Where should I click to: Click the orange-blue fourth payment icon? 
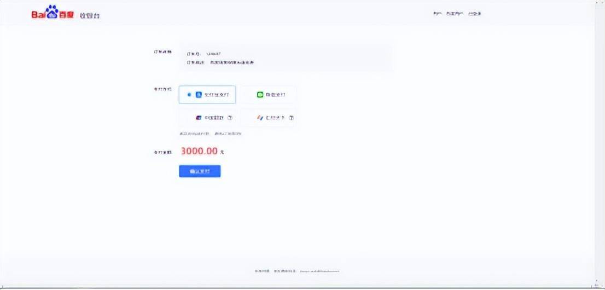[260, 118]
